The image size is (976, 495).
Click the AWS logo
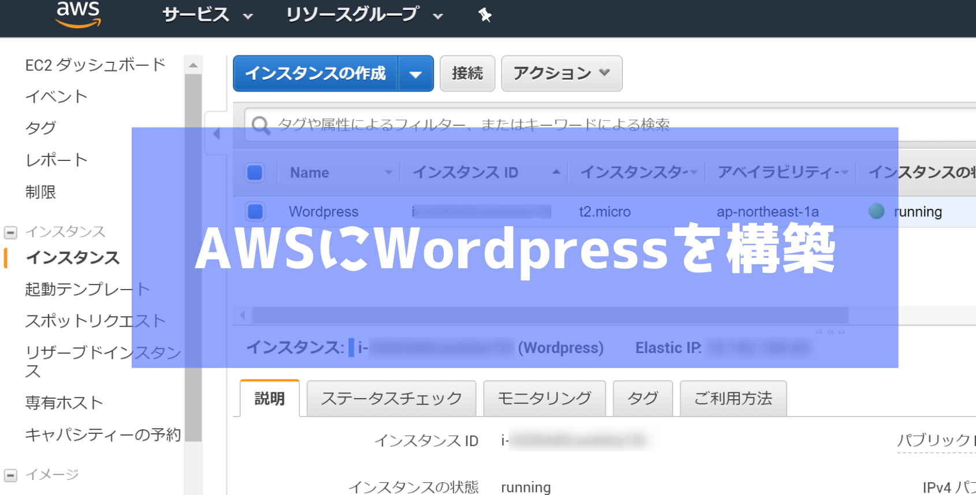pos(78,14)
